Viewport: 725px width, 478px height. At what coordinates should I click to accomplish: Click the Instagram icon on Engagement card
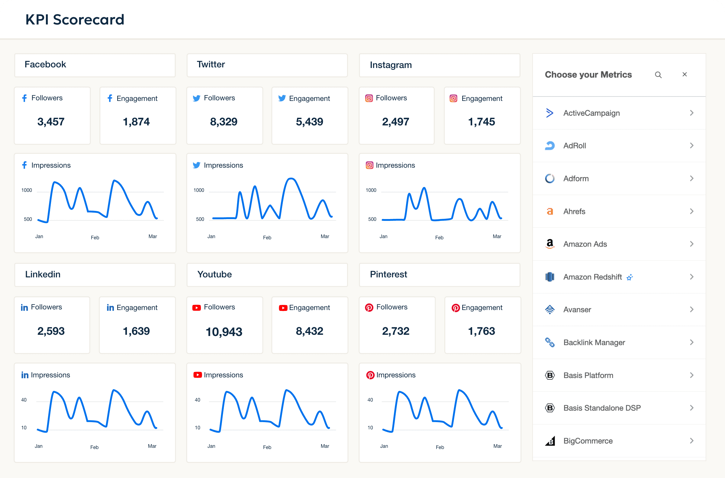pos(453,98)
